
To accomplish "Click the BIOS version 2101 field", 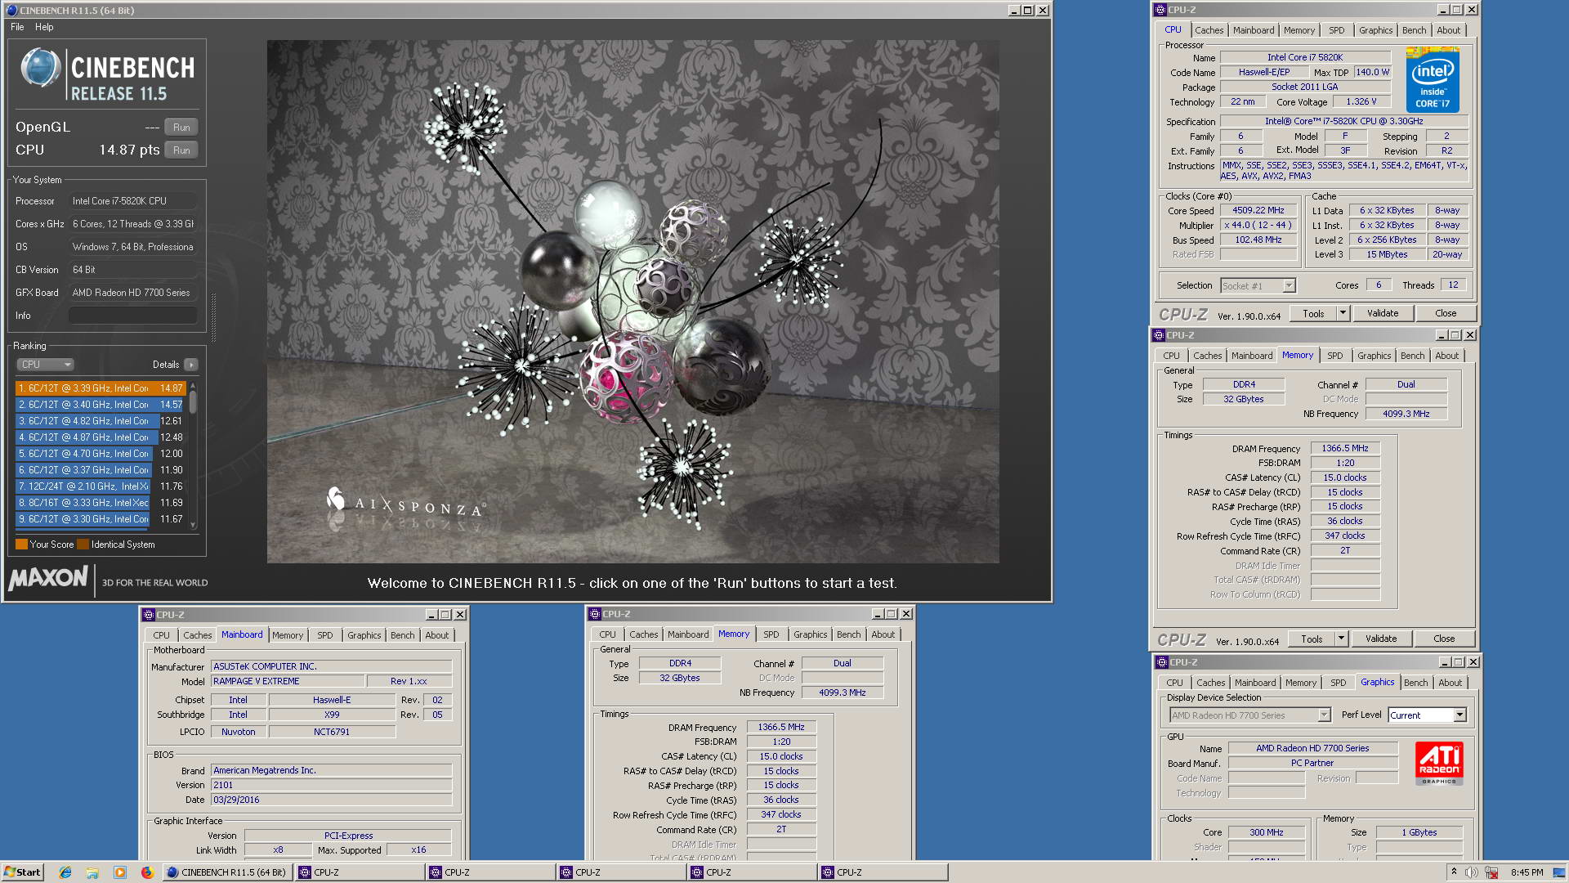I will point(331,785).
